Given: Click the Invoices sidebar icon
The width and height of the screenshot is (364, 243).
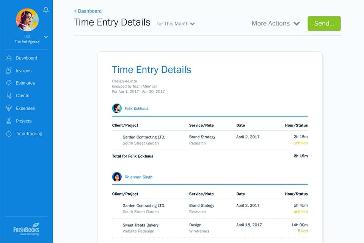Looking at the screenshot, I should tap(9, 71).
